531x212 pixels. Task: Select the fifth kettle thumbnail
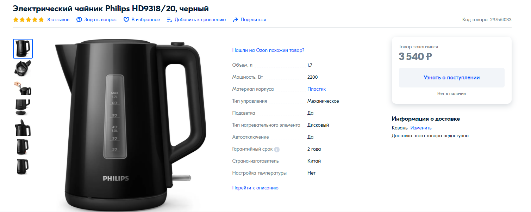pos(23,127)
